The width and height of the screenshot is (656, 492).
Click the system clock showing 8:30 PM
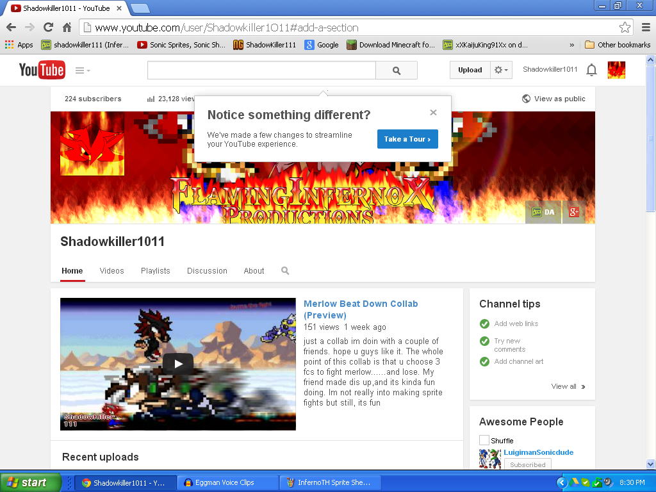point(632,482)
